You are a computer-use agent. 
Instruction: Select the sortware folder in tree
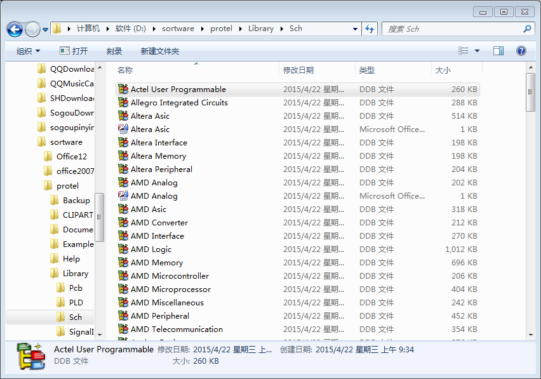click(60, 142)
